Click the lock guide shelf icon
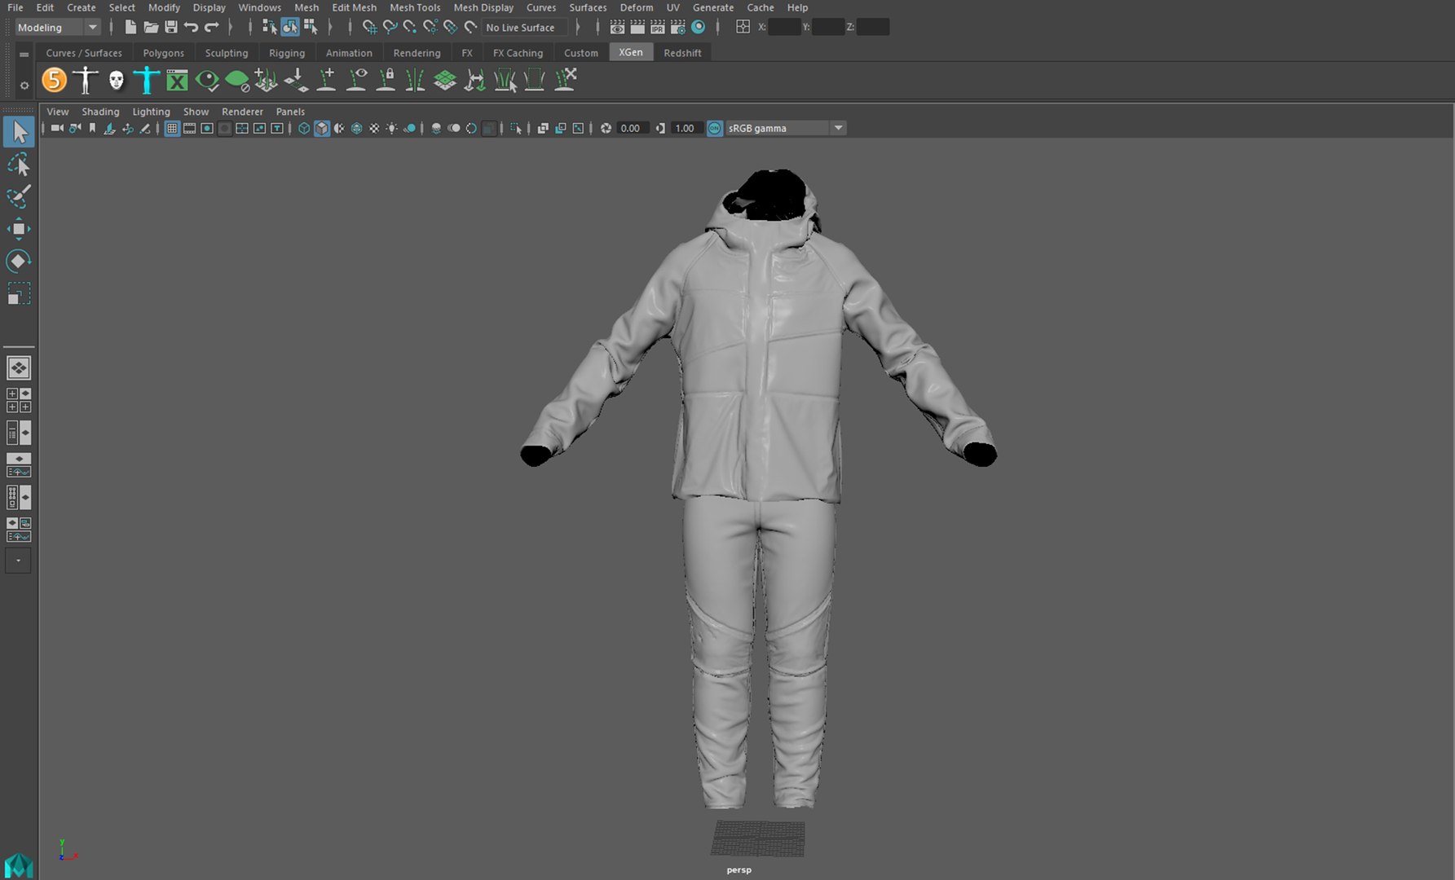1455x880 pixels. [386, 80]
